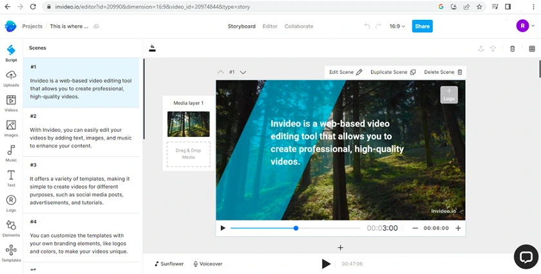
Task: Increase scene duration with plus
Action: click(x=458, y=228)
